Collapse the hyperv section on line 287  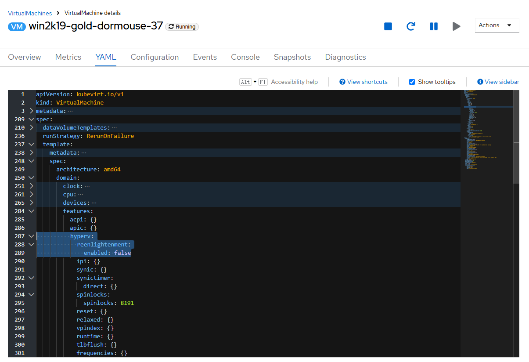coord(31,236)
